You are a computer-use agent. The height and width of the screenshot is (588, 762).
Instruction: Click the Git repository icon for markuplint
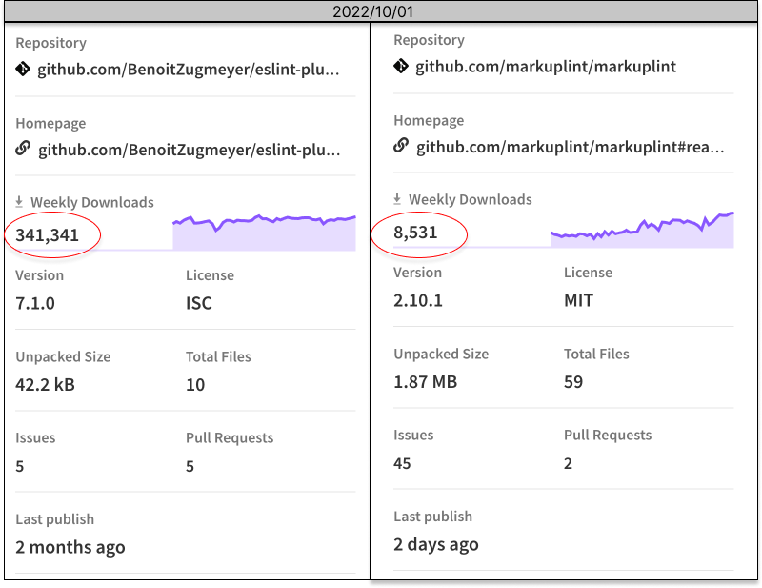point(399,67)
